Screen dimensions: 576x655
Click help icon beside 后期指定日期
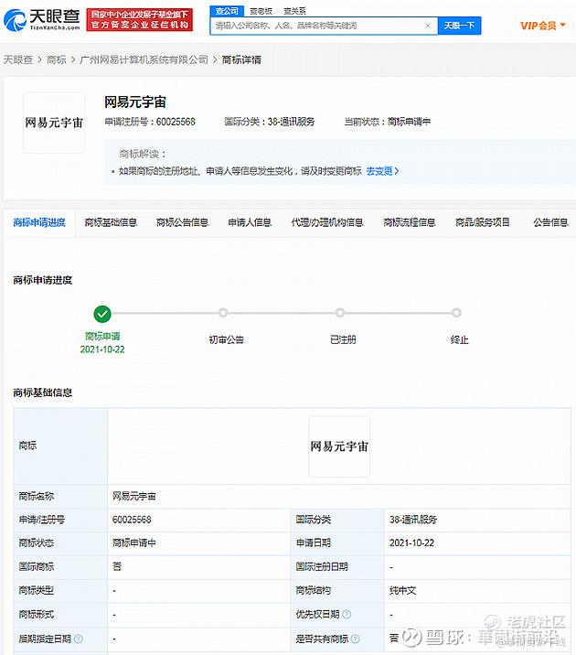point(79,639)
